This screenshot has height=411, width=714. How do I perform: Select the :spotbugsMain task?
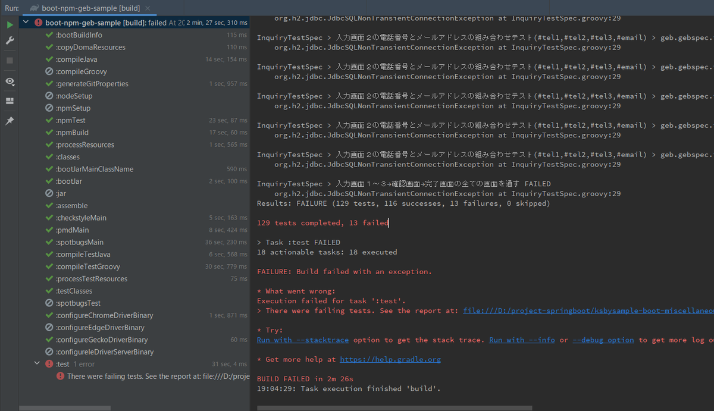(x=134, y=242)
